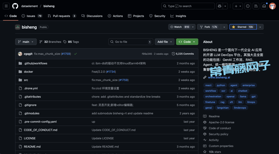Open the global navigation hamburger menu

6,6
